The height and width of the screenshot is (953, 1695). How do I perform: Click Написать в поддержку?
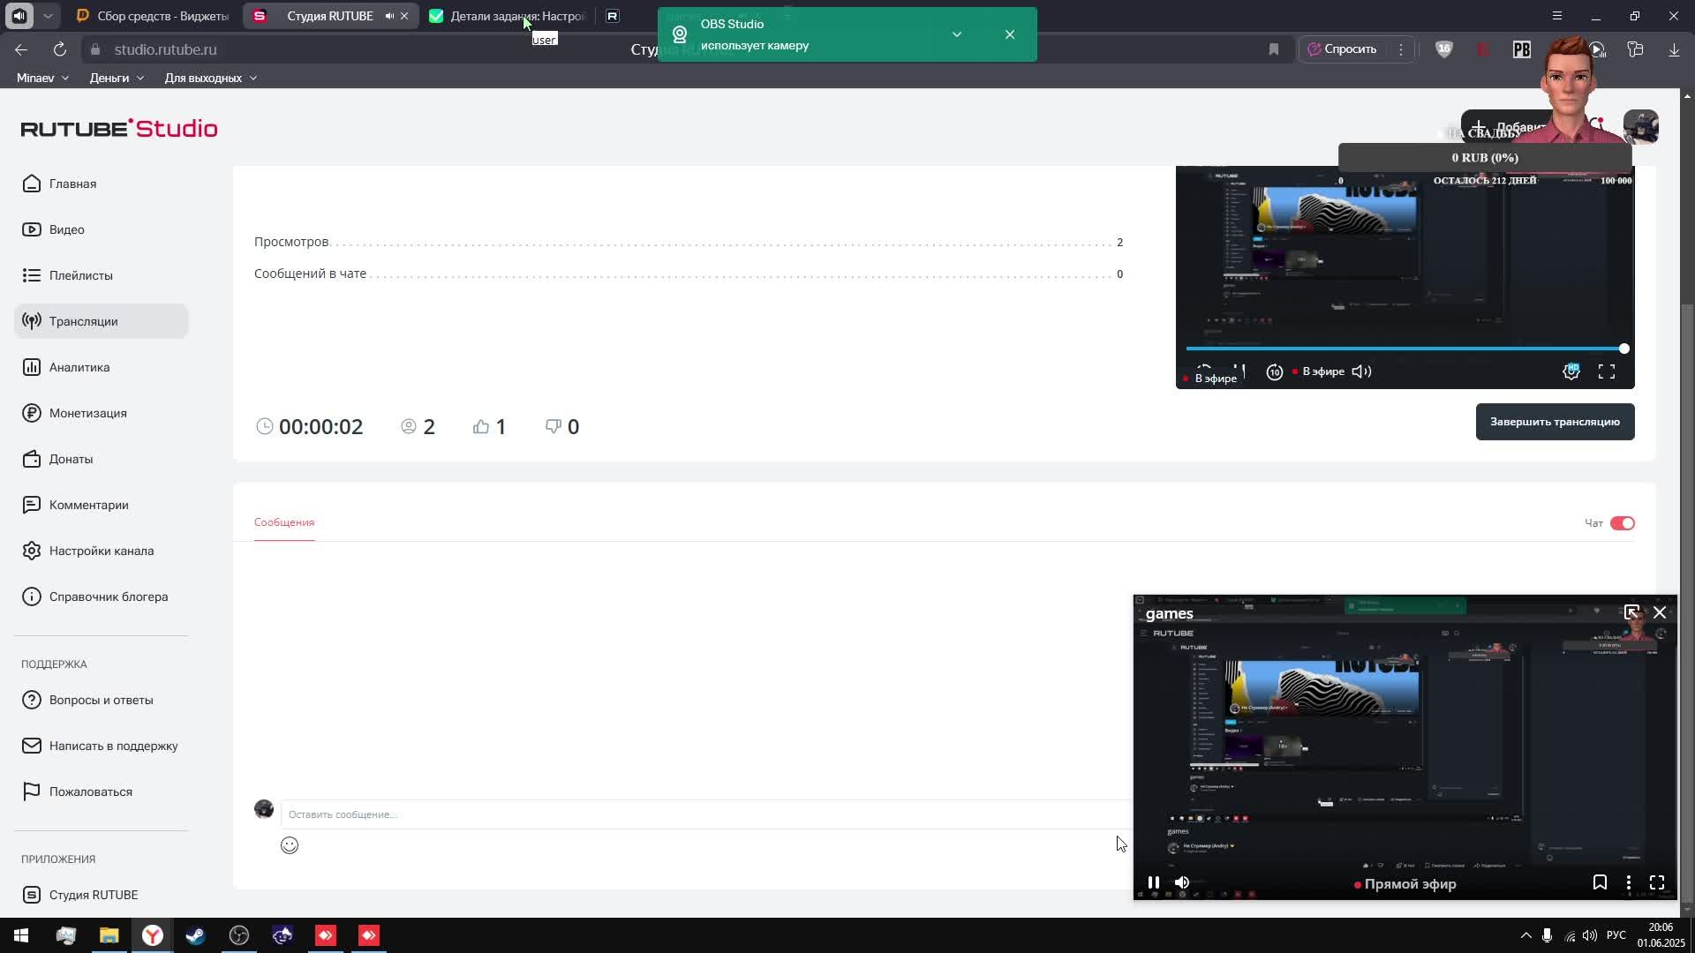tap(102, 746)
